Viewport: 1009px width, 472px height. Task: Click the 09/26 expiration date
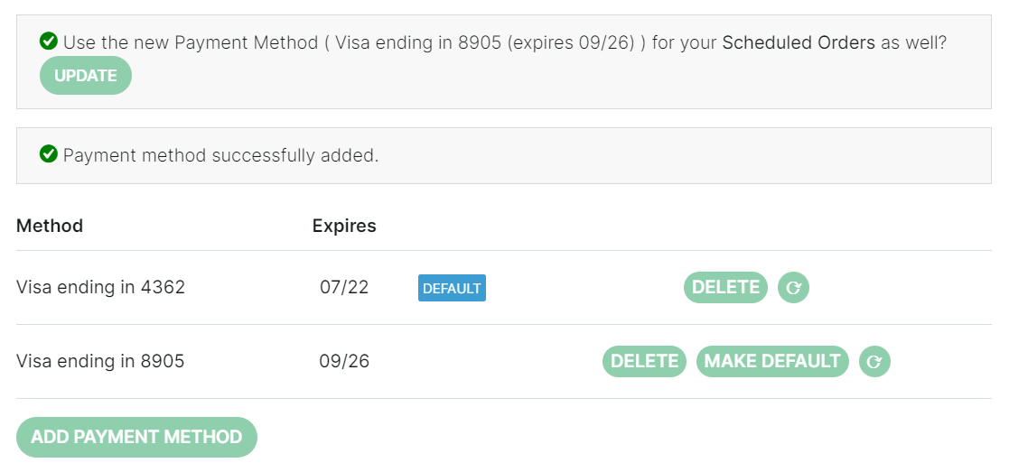tap(344, 361)
